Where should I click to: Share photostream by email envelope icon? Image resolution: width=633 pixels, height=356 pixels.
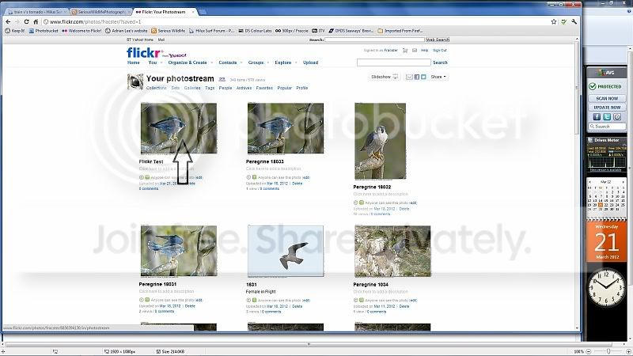(409, 77)
